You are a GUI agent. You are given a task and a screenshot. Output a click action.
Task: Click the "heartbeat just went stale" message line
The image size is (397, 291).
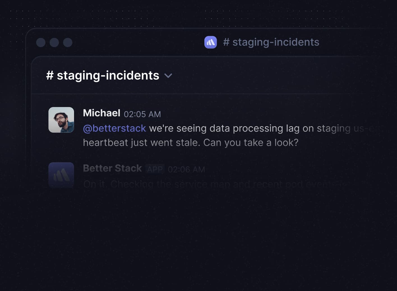tap(191, 143)
